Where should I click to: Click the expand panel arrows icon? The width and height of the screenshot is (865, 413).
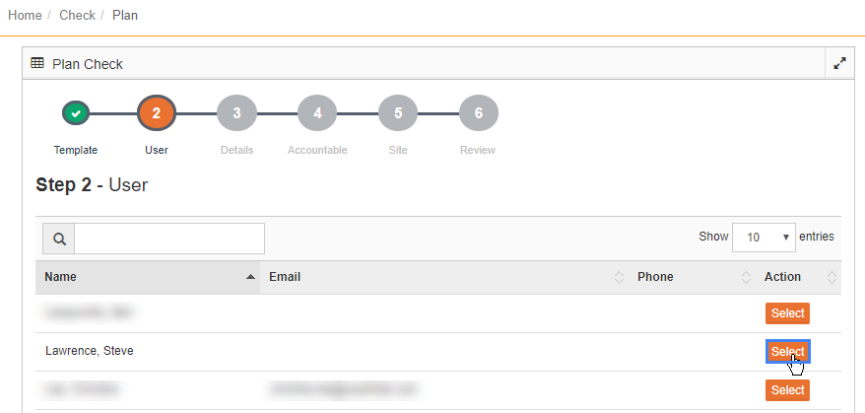[x=839, y=63]
